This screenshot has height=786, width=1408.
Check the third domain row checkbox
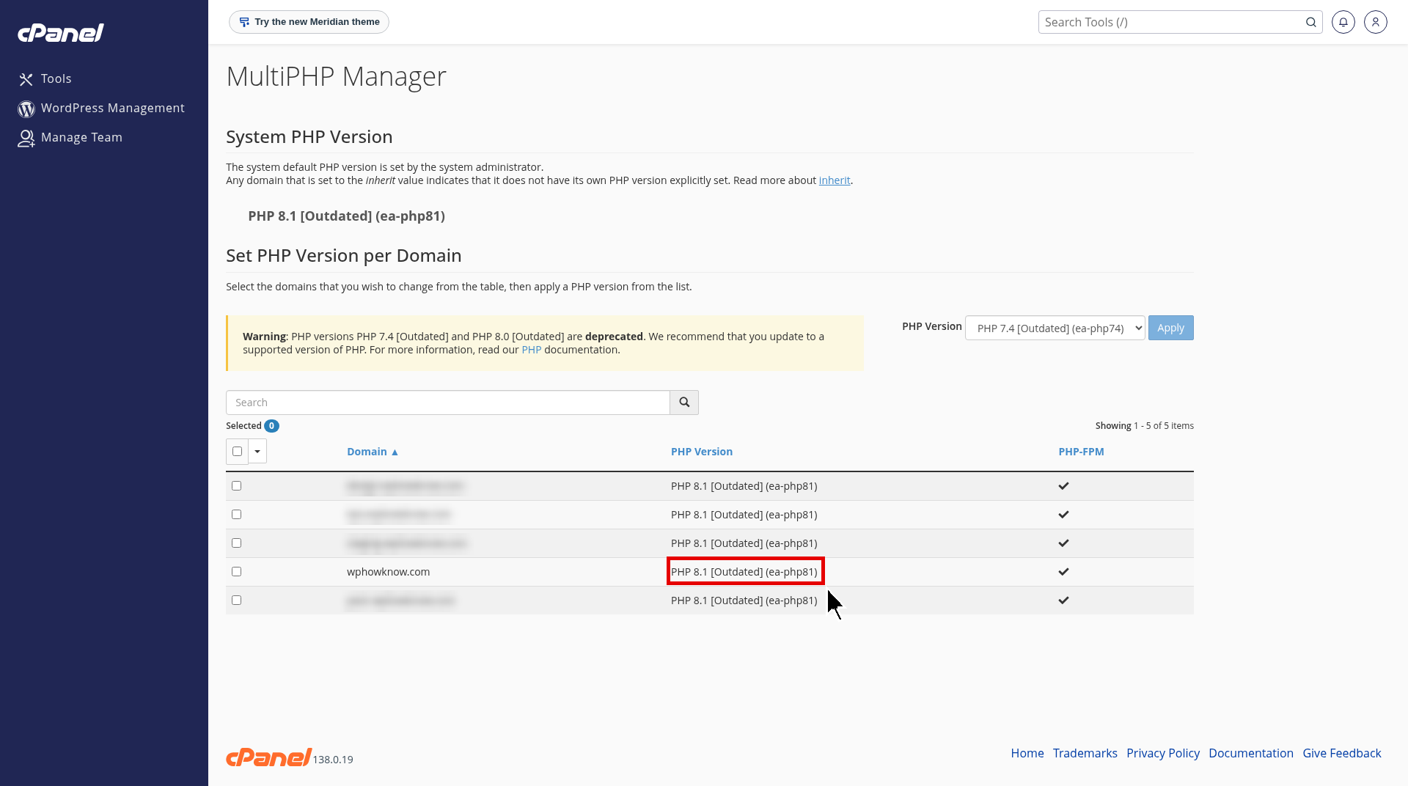point(236,543)
